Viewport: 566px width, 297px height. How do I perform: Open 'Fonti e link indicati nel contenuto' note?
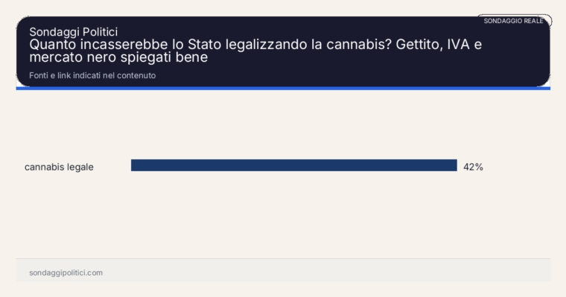point(92,75)
